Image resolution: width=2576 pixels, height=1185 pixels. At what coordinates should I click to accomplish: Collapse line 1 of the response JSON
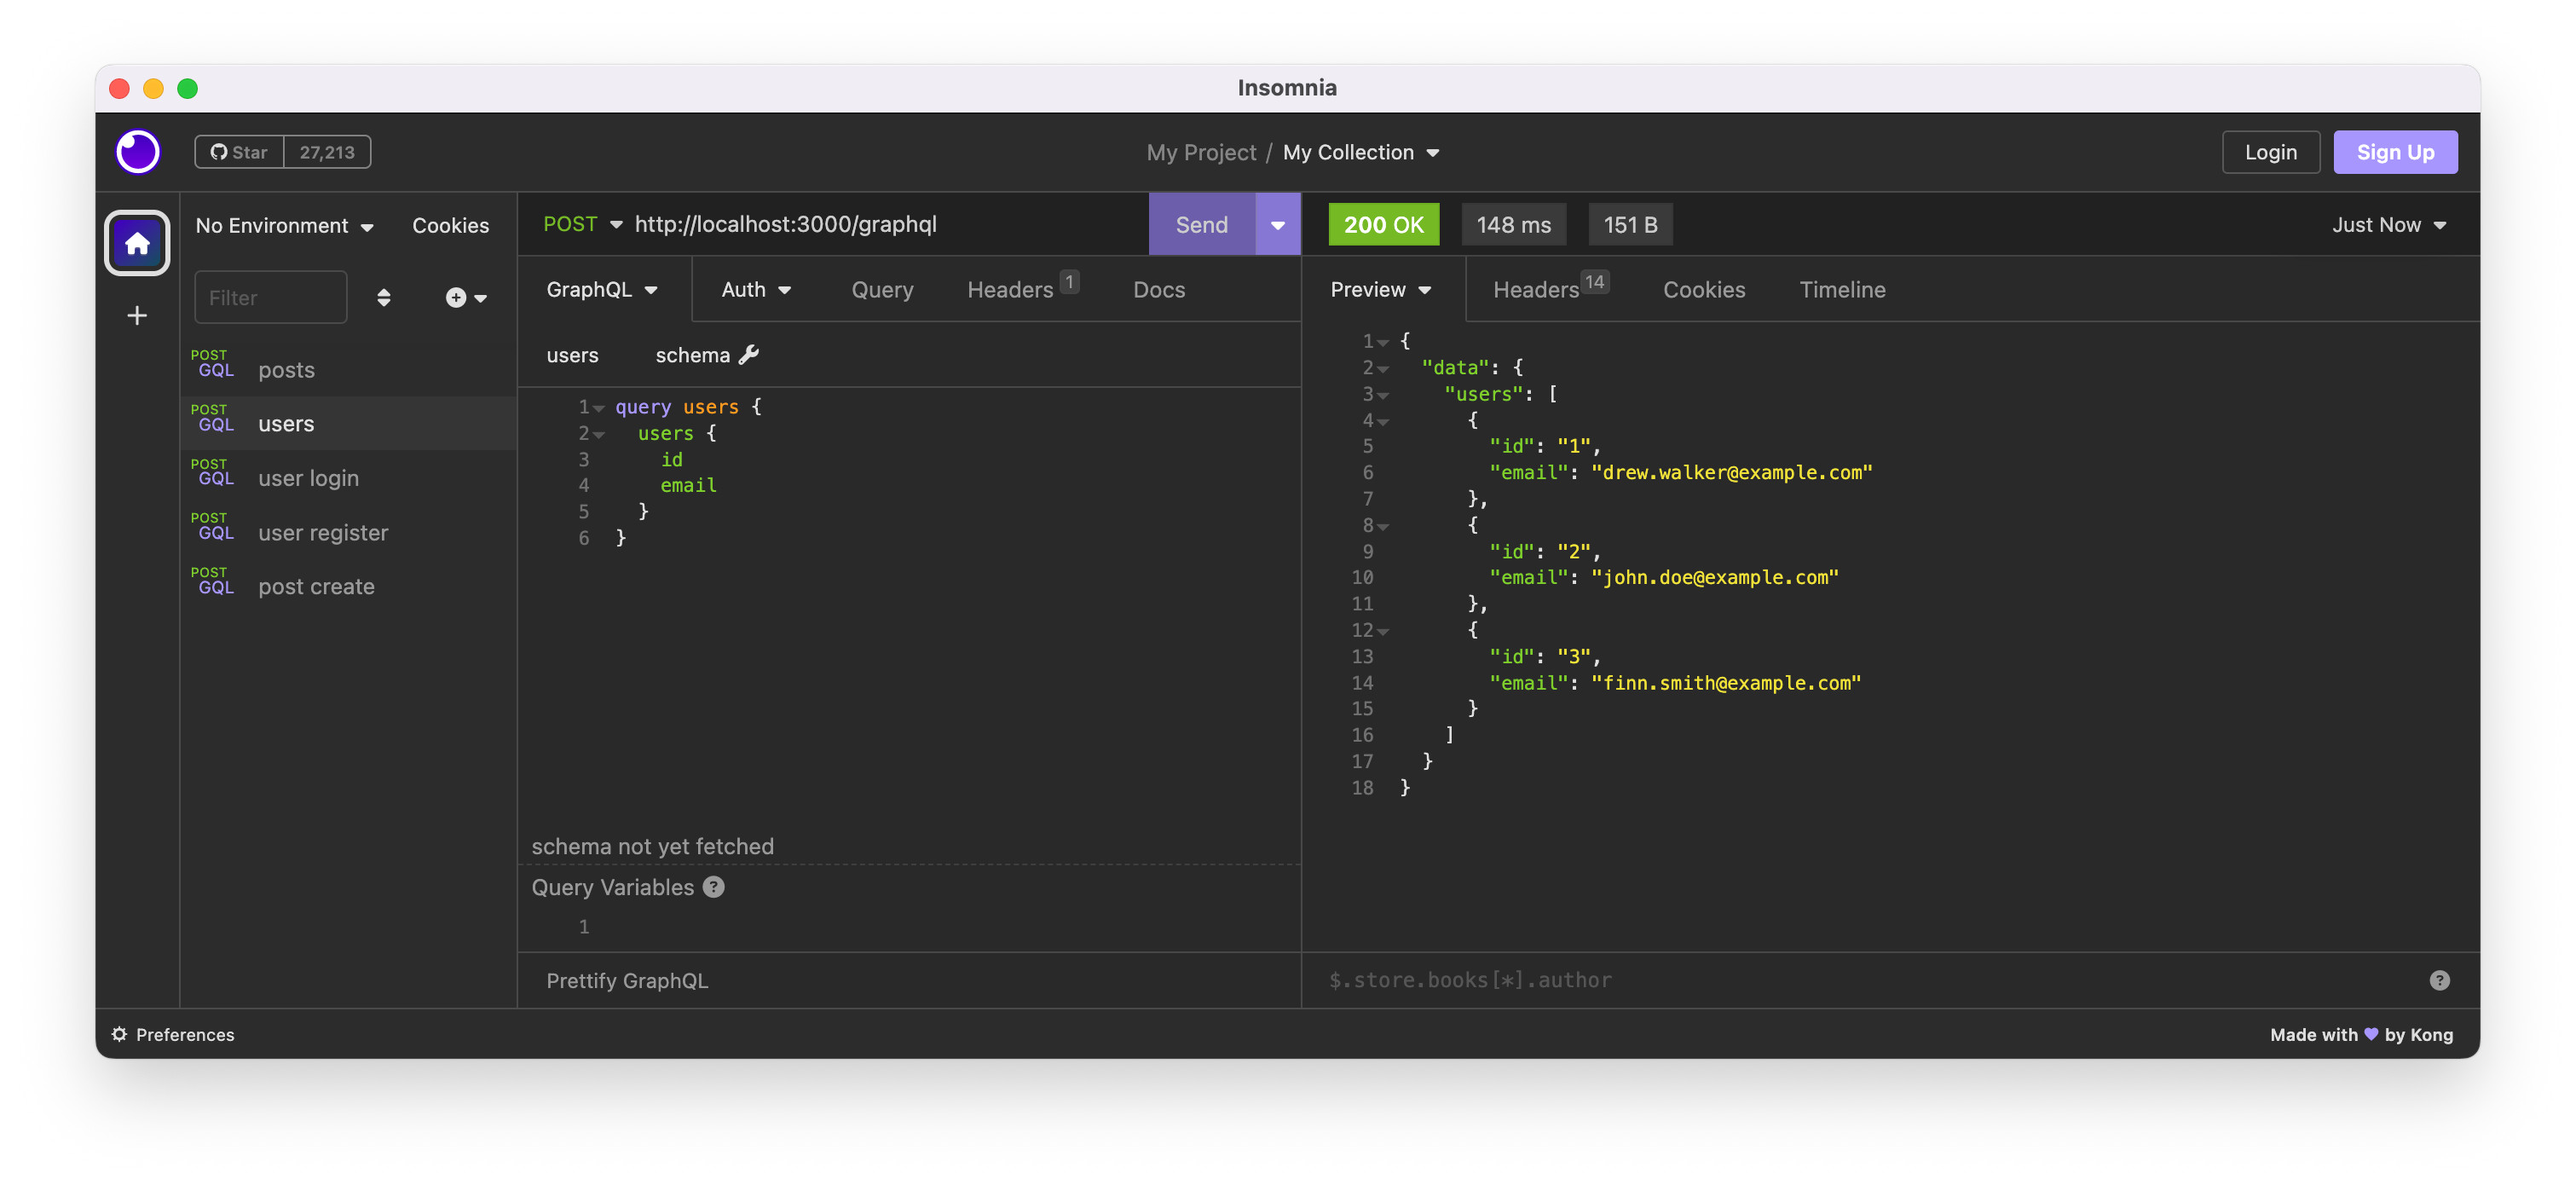pyautogui.click(x=1383, y=342)
